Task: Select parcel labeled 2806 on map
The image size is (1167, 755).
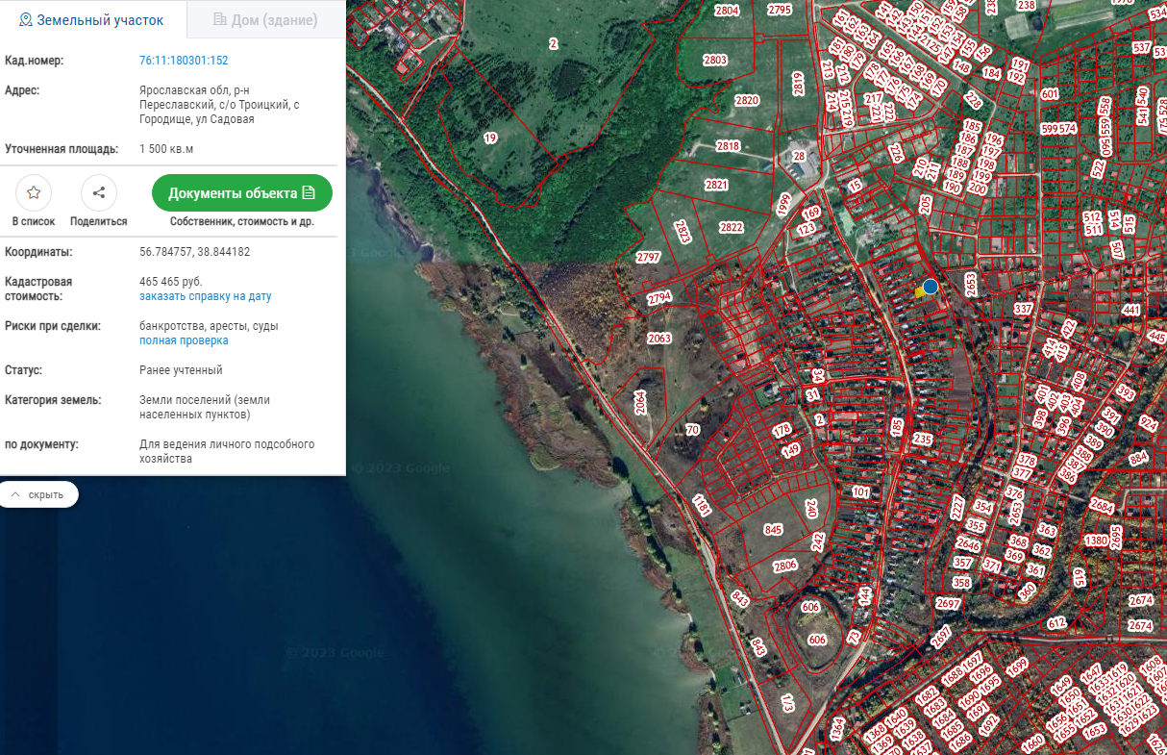Action: point(785,566)
